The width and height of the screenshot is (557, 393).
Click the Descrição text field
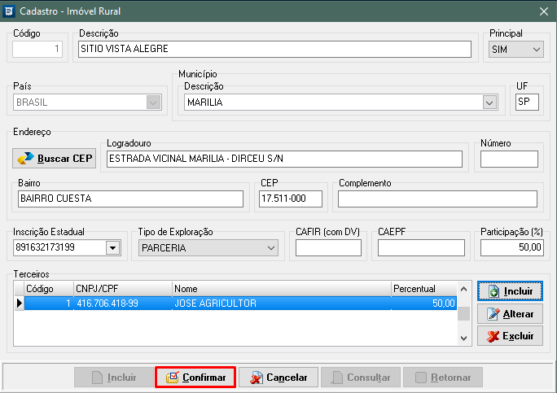tap(274, 50)
